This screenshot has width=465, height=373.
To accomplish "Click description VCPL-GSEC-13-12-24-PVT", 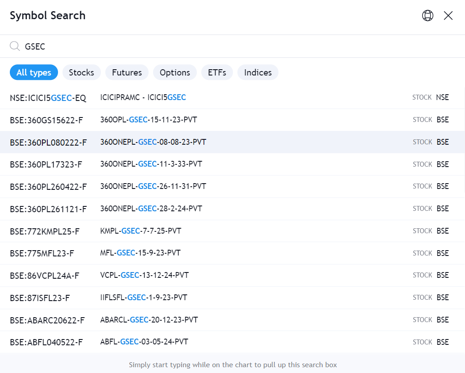I will pos(145,275).
